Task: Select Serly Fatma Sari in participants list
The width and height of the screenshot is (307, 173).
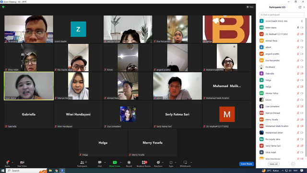Action: coord(282,146)
